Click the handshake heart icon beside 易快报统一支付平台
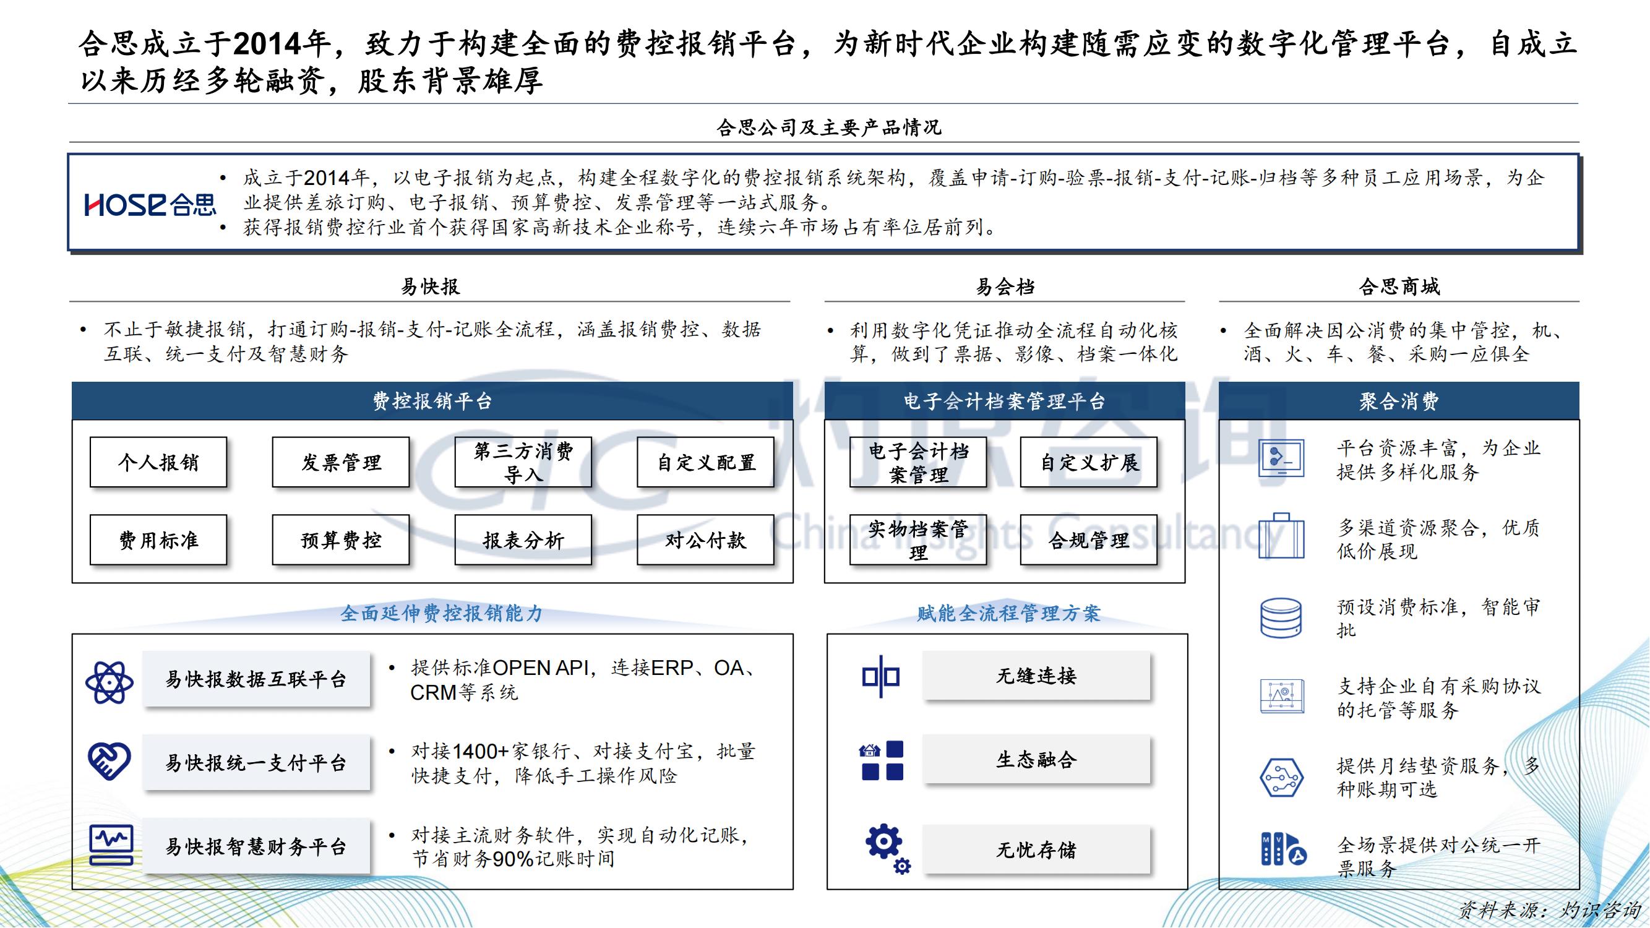This screenshot has width=1650, height=928. (x=110, y=761)
